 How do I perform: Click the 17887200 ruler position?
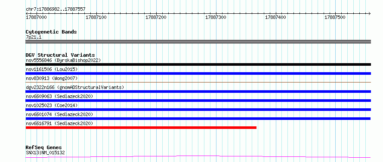[x=156, y=17]
